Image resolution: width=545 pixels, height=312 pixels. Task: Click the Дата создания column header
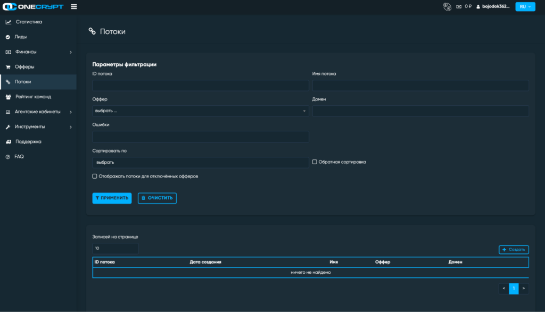click(205, 262)
